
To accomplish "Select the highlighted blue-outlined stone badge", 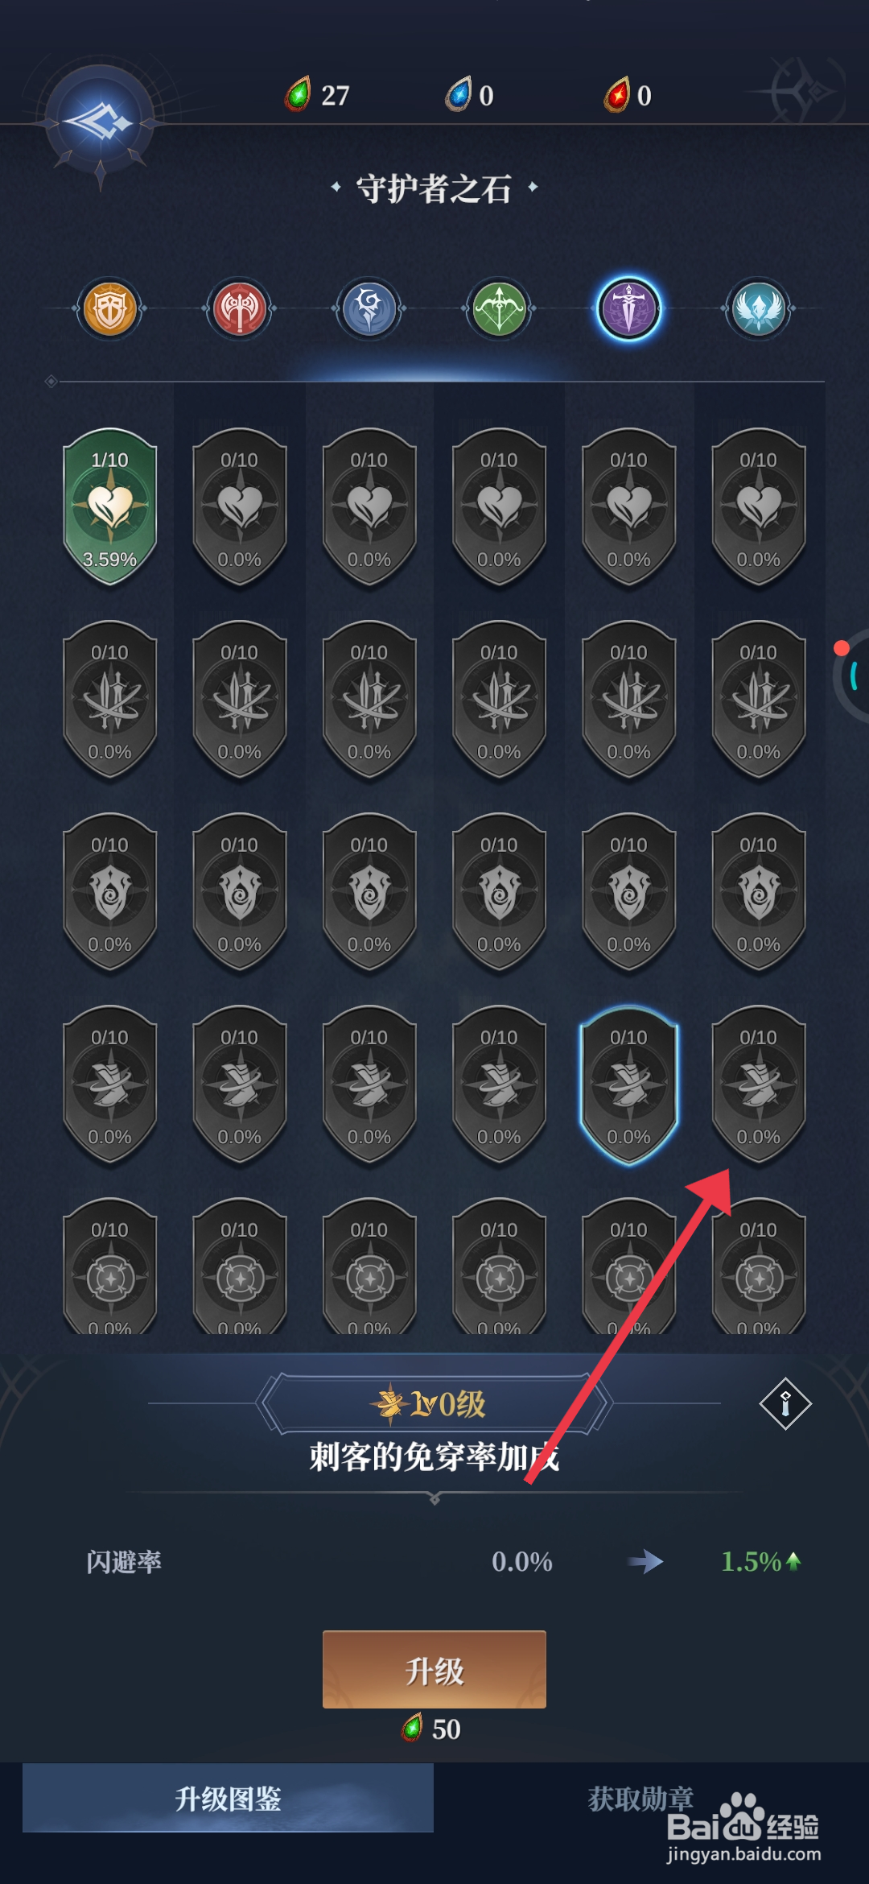I will point(628,1085).
